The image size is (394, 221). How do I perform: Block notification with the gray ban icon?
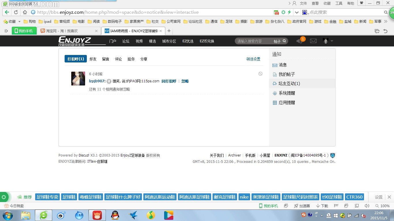tap(260, 74)
